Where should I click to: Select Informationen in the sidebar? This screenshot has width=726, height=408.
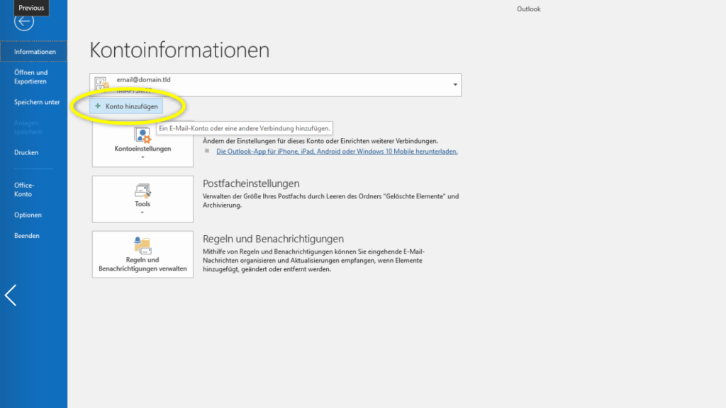coord(33,51)
